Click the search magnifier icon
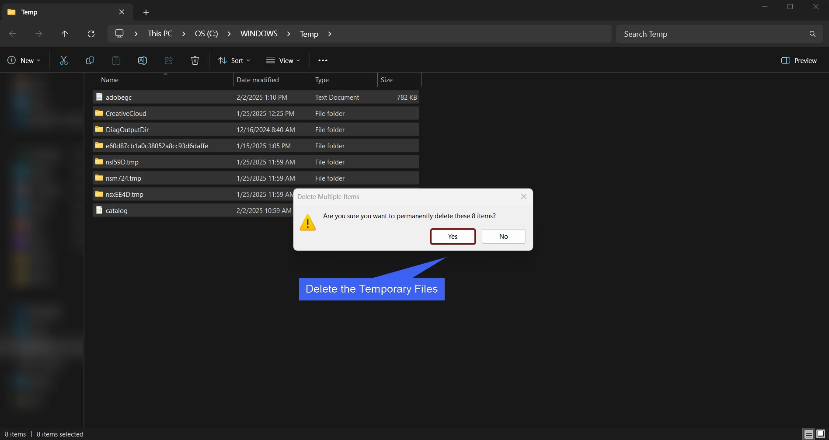 point(812,34)
